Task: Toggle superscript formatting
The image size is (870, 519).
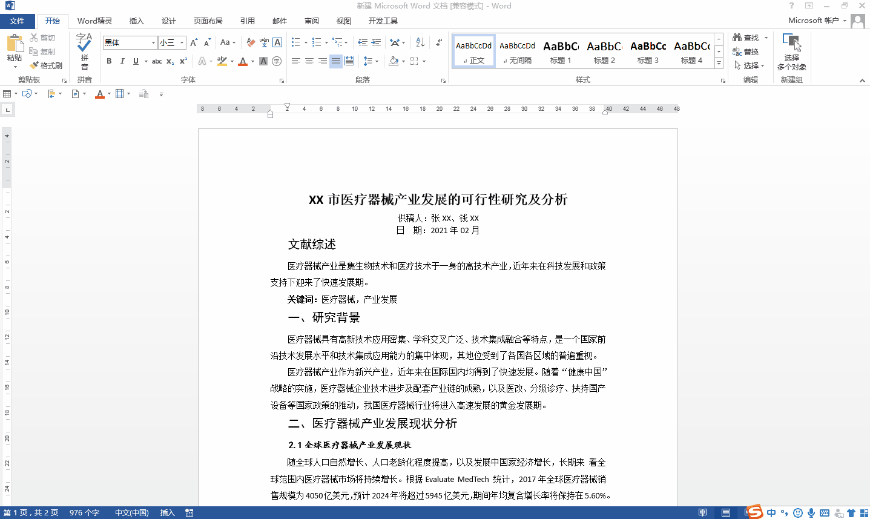Action: [x=183, y=61]
